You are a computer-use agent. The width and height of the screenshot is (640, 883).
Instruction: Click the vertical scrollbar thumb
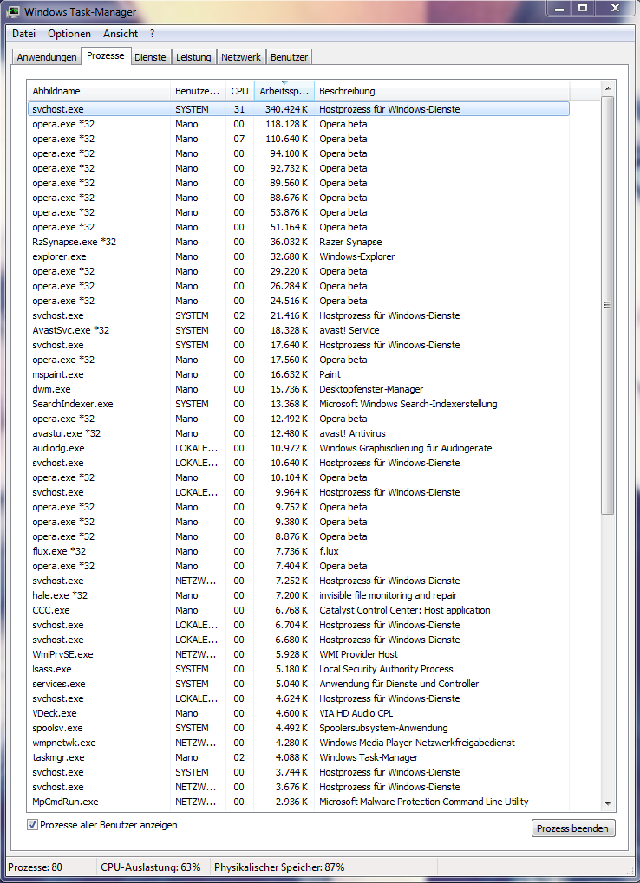tap(607, 305)
